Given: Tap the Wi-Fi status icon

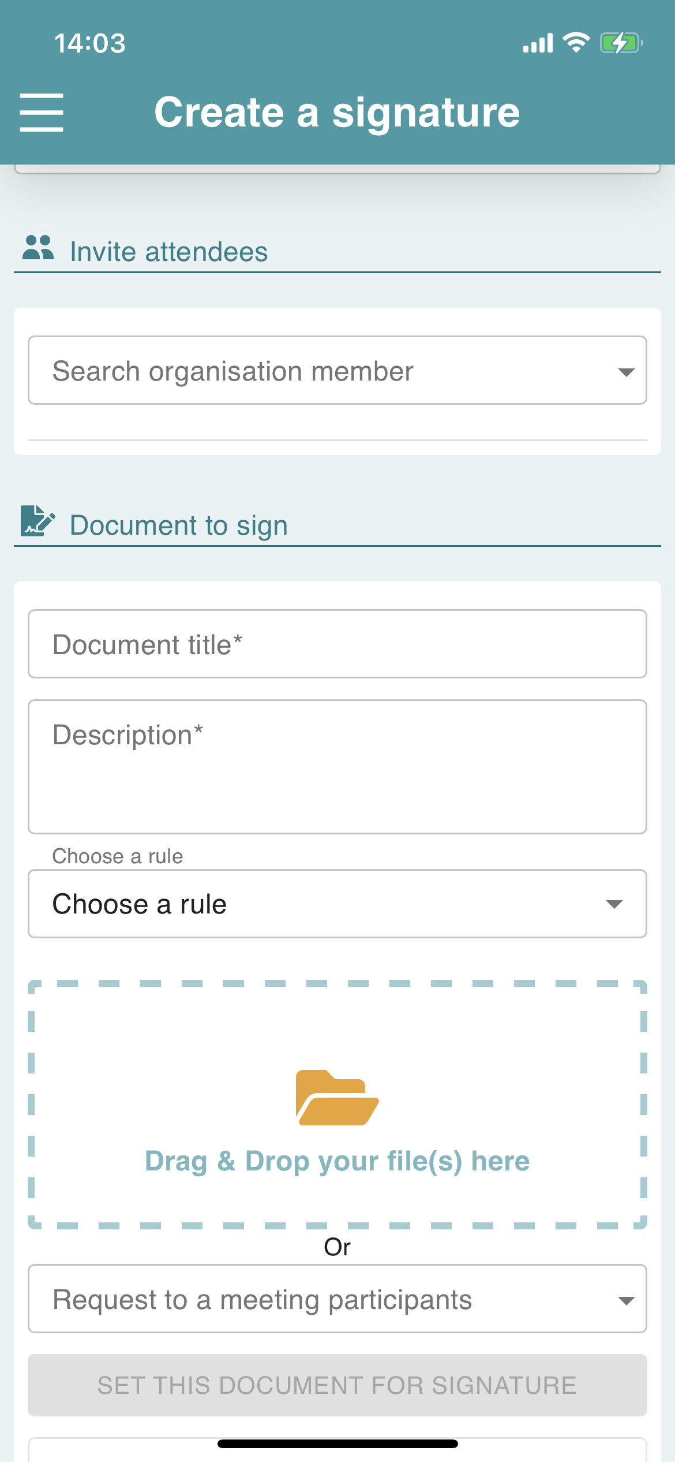Looking at the screenshot, I should click(576, 43).
